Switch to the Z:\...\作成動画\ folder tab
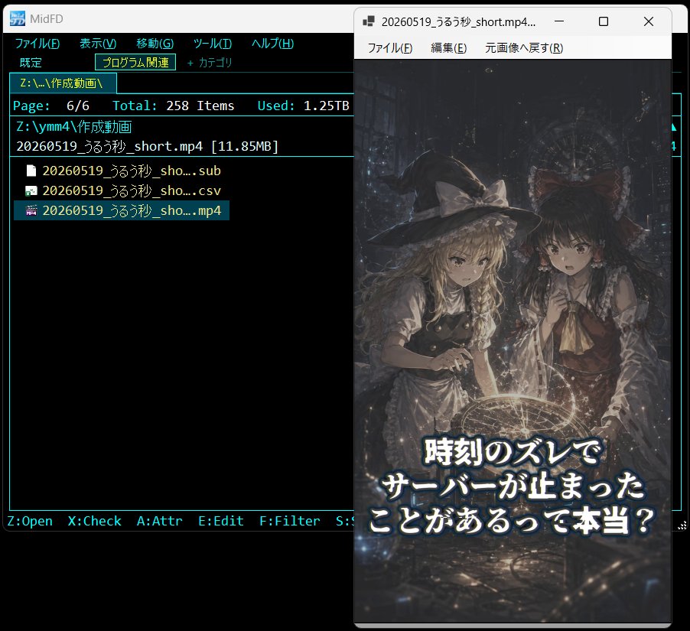690x631 pixels. click(x=63, y=83)
